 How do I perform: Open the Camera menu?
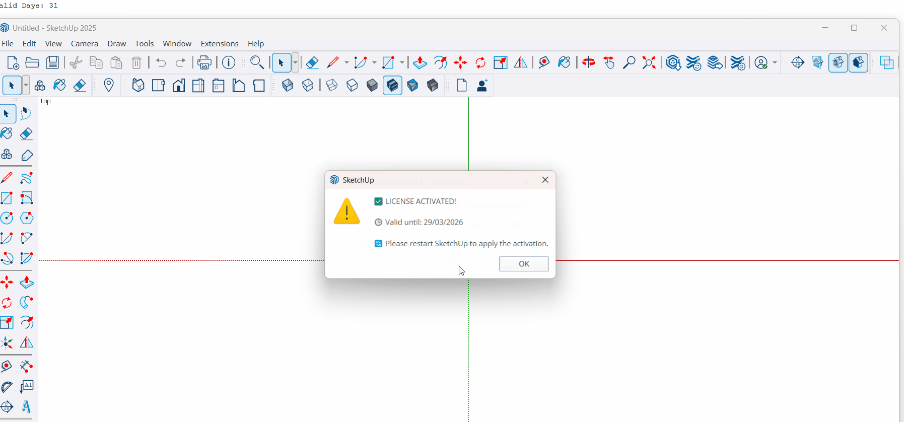pyautogui.click(x=84, y=44)
